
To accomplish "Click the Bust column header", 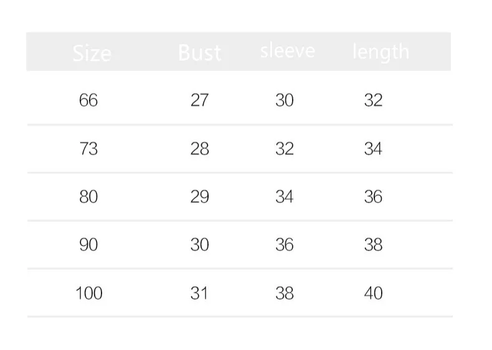I will pyautogui.click(x=199, y=52).
